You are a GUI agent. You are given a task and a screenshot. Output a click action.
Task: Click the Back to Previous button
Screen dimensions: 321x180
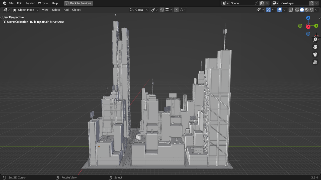(x=78, y=3)
